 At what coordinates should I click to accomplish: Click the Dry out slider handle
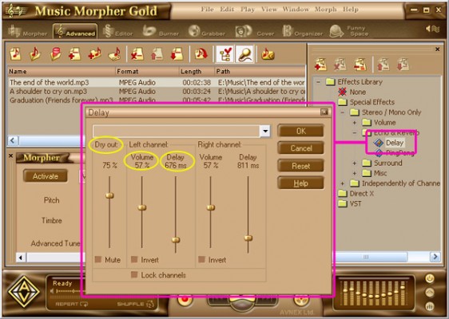(109, 196)
